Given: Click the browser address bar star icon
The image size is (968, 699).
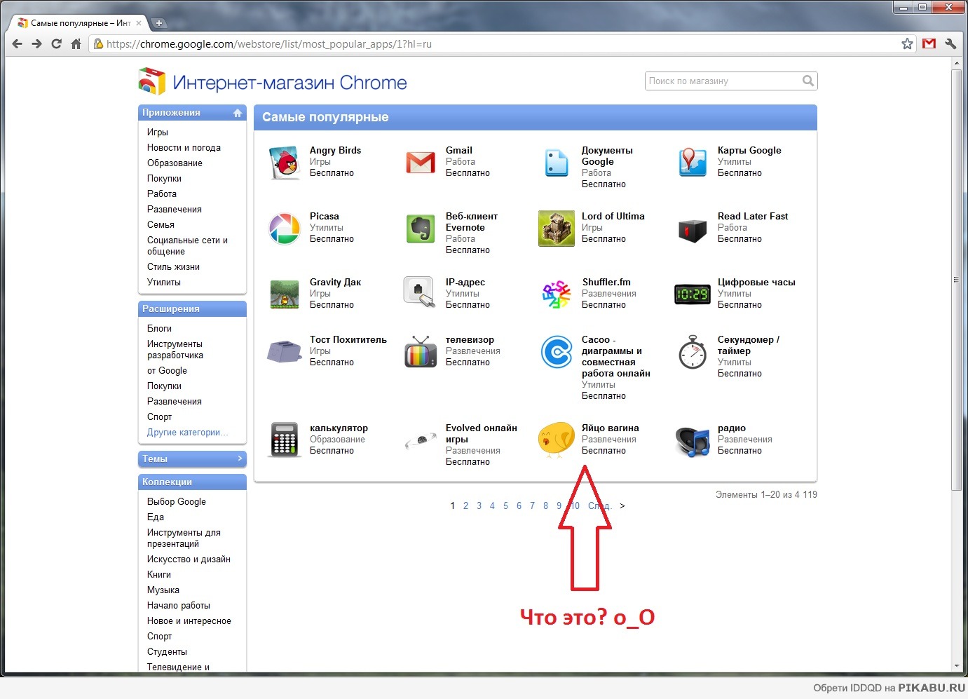Looking at the screenshot, I should pos(907,43).
